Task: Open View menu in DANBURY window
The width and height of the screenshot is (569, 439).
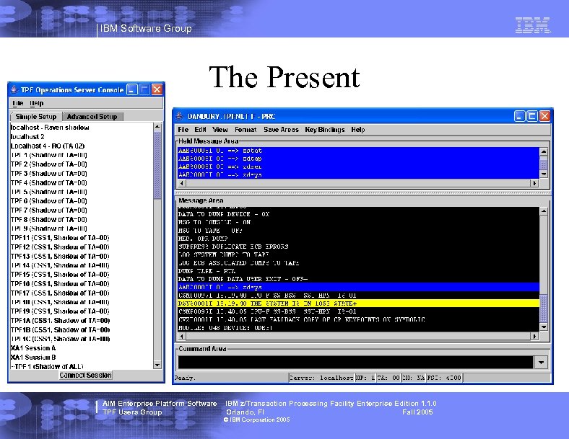Action: tap(220, 130)
